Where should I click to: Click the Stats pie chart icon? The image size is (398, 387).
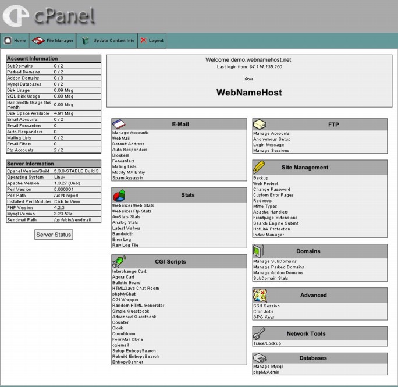tap(119, 194)
